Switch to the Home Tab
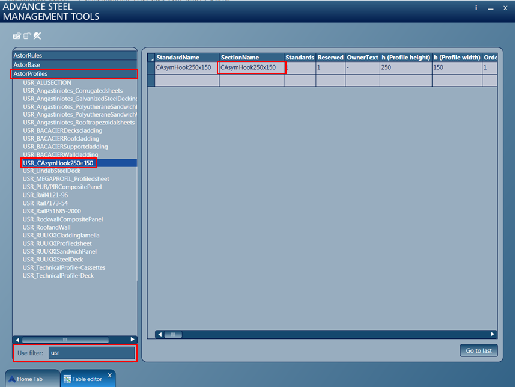This screenshot has width=516, height=387. (32, 379)
